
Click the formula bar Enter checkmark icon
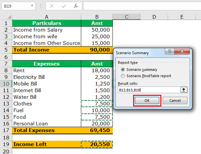(64, 6)
